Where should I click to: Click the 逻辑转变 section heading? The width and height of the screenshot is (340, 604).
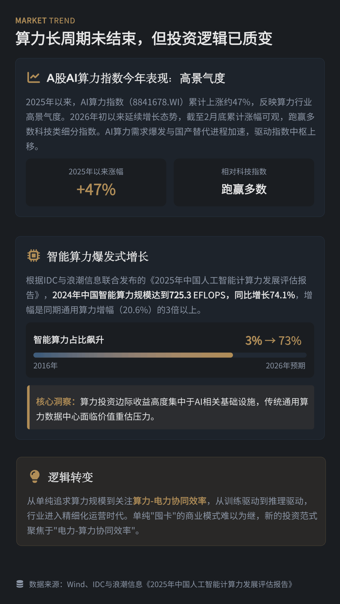[71, 477]
